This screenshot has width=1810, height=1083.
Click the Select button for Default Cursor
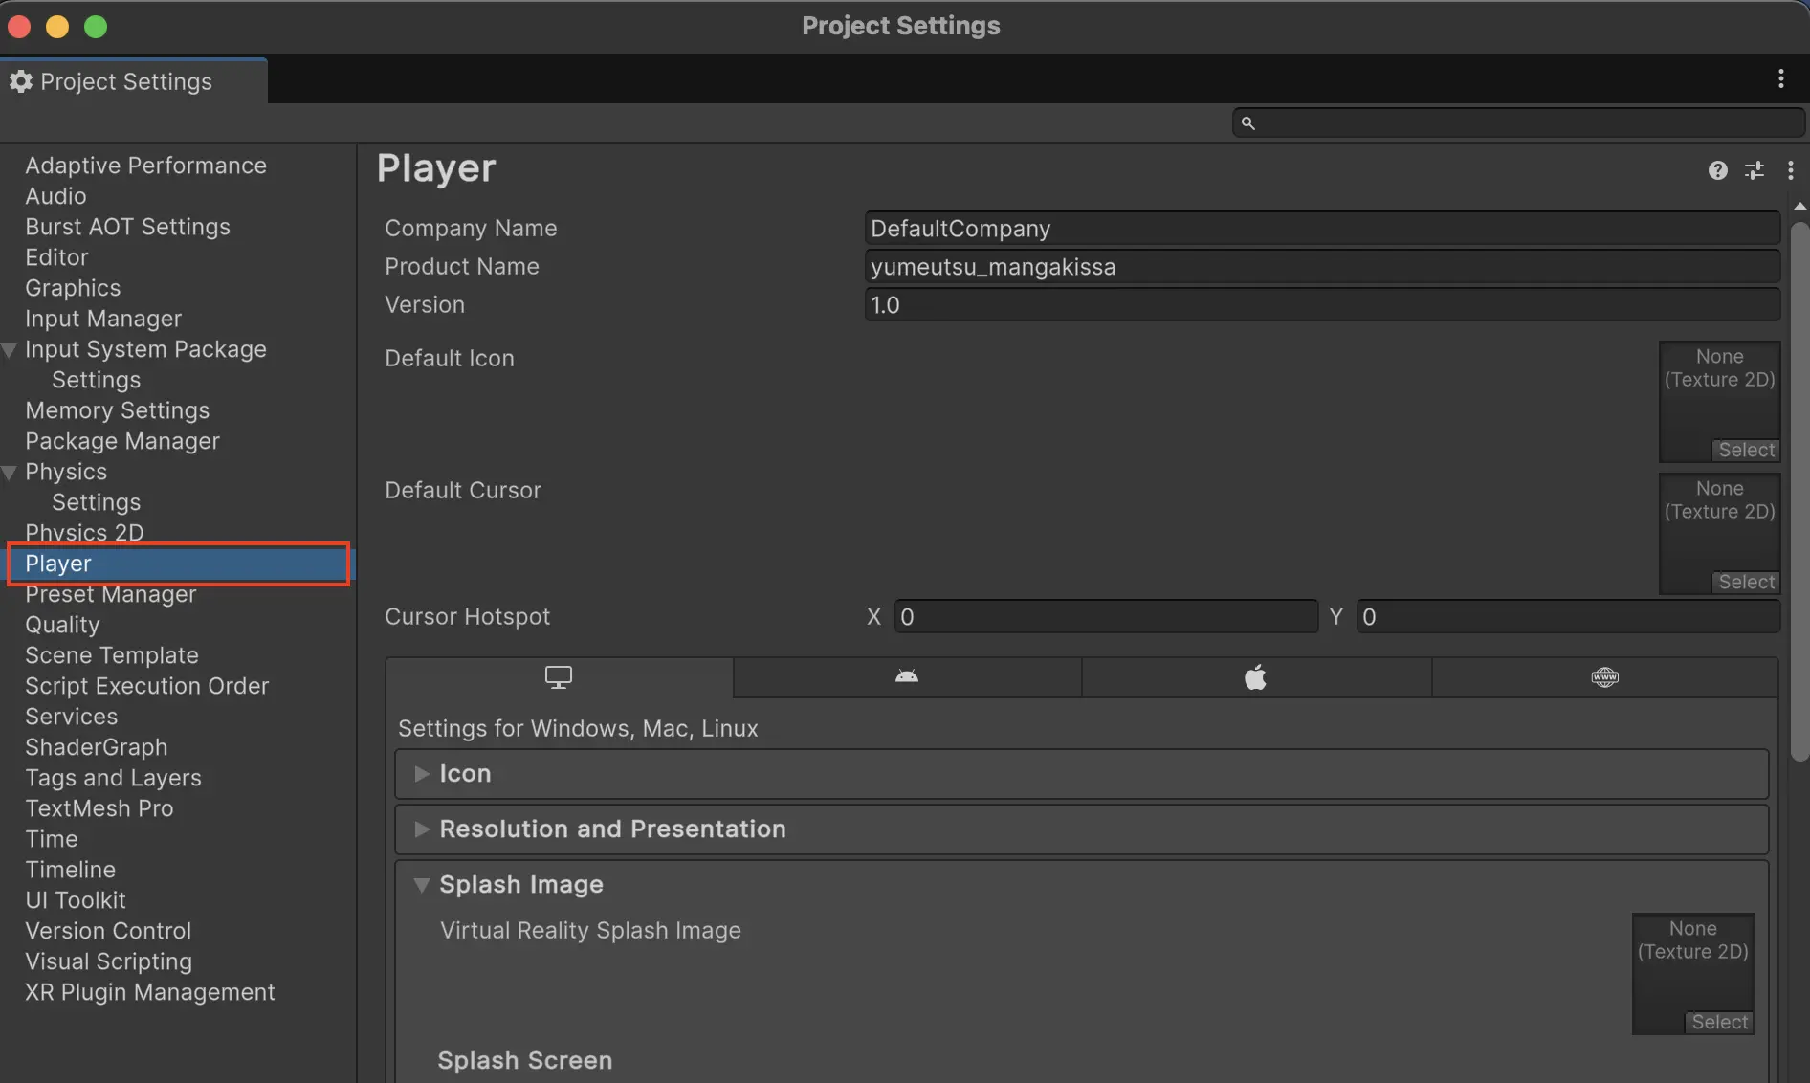(x=1746, y=582)
